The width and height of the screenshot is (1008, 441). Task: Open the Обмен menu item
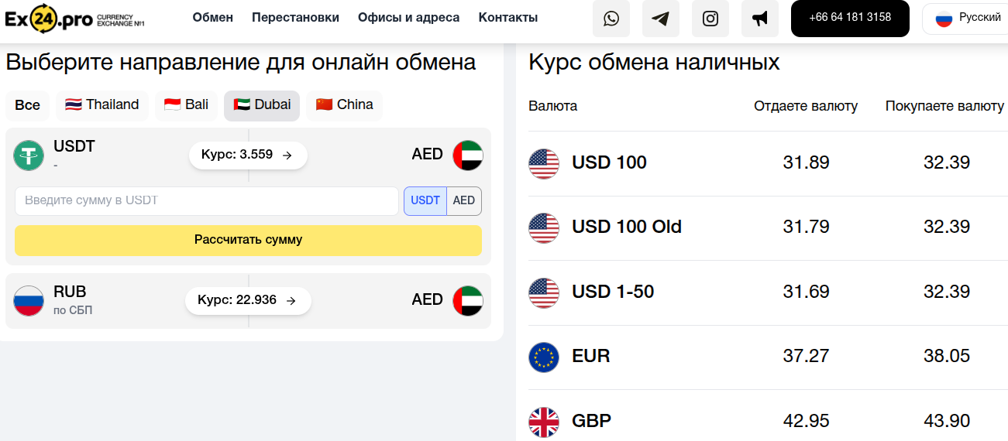tap(212, 18)
